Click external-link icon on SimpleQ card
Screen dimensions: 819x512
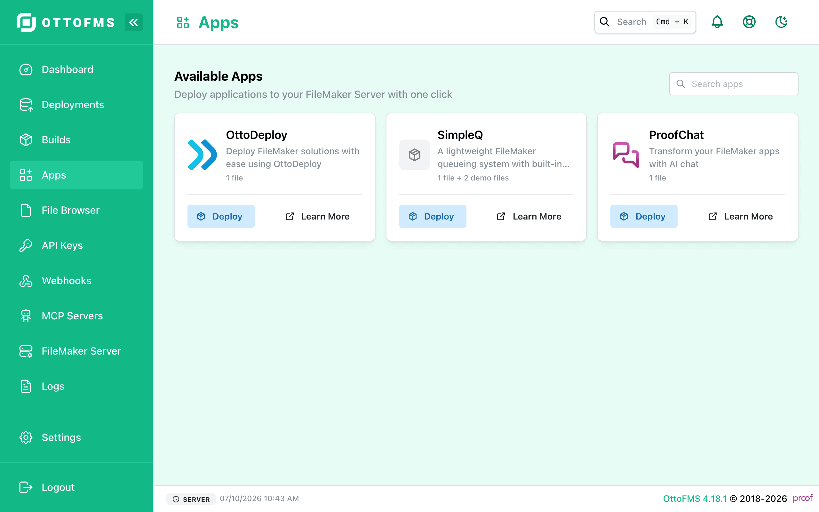click(x=501, y=216)
